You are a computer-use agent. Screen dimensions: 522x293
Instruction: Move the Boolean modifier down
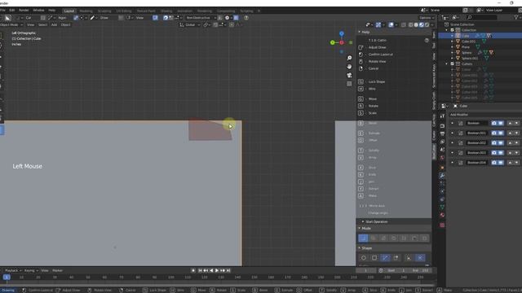point(516,123)
